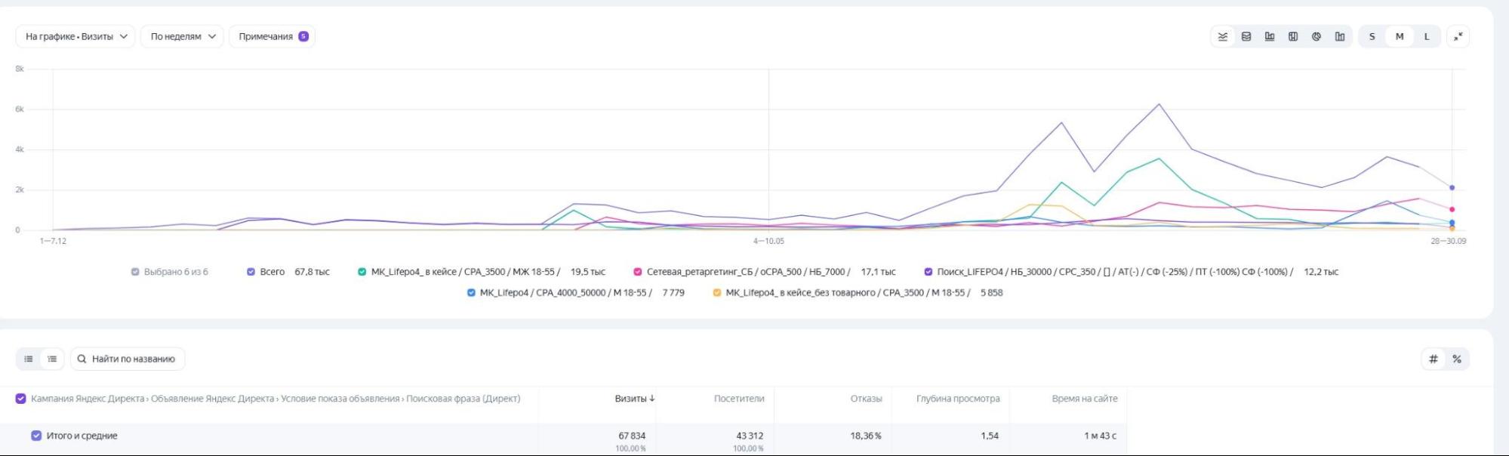
Task: Toggle 'МК_Lifepo4 / CPA_4000_50000' series checkbox
Action: pos(471,293)
